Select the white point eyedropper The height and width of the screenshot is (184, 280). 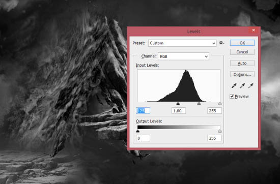point(250,86)
